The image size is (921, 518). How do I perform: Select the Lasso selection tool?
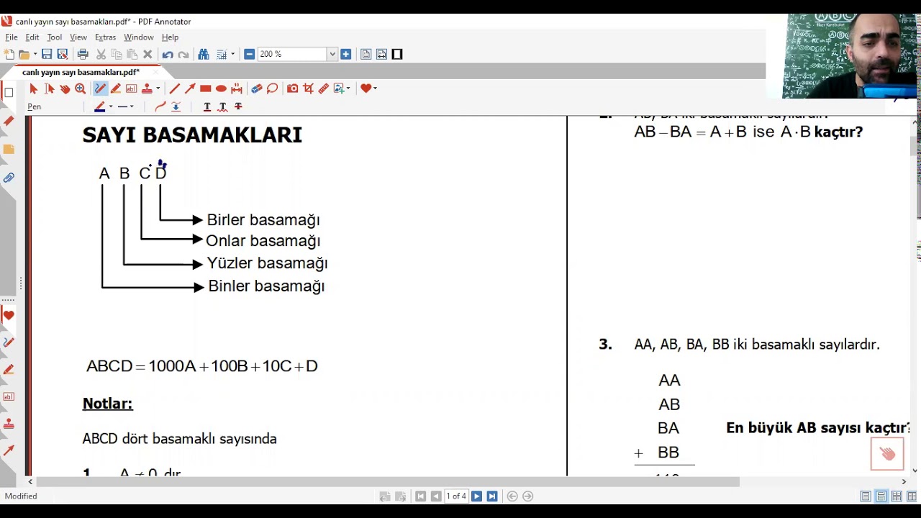click(272, 88)
